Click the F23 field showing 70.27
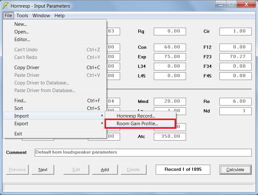The image size is (258, 195). coord(235,57)
